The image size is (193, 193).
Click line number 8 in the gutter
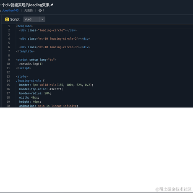point(9,55)
